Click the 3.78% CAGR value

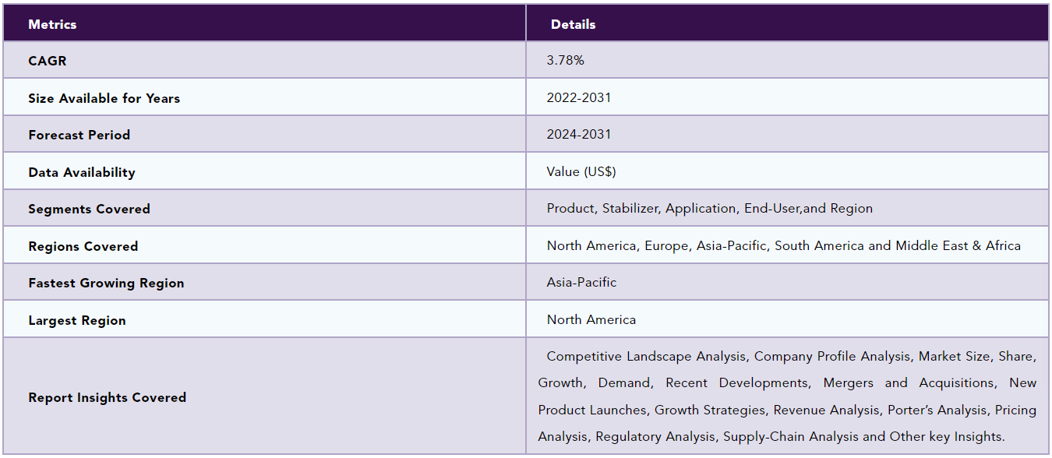pyautogui.click(x=566, y=60)
